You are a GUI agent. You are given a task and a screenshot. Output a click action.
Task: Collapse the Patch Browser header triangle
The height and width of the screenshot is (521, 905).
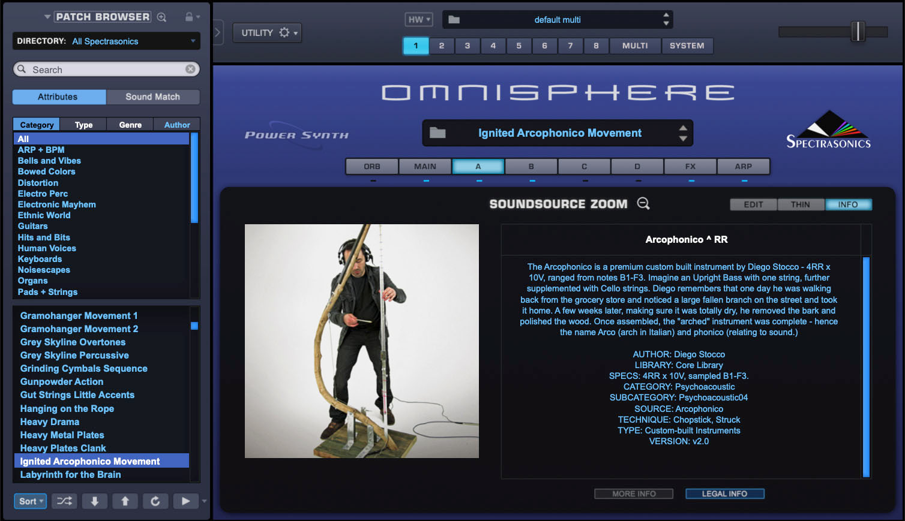[47, 17]
